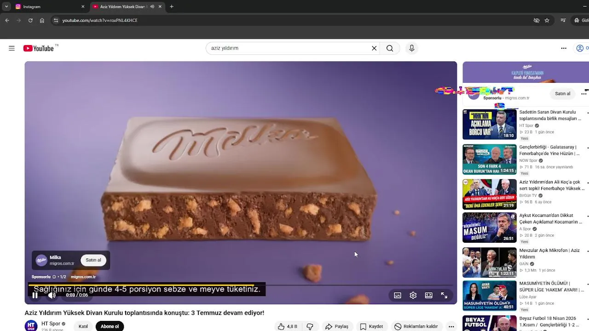The height and width of the screenshot is (331, 589).
Task: Open the more actions menu below the video
Action: pos(451,326)
